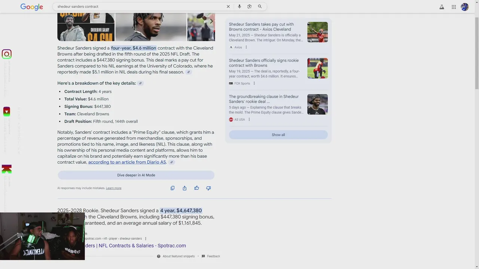
Task: Click the Total Value: $4.6 million bullet
Action: [86, 99]
